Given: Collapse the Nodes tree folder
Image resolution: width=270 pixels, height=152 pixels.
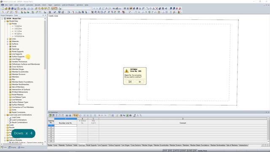Looking at the screenshot, I should tap(8, 24).
